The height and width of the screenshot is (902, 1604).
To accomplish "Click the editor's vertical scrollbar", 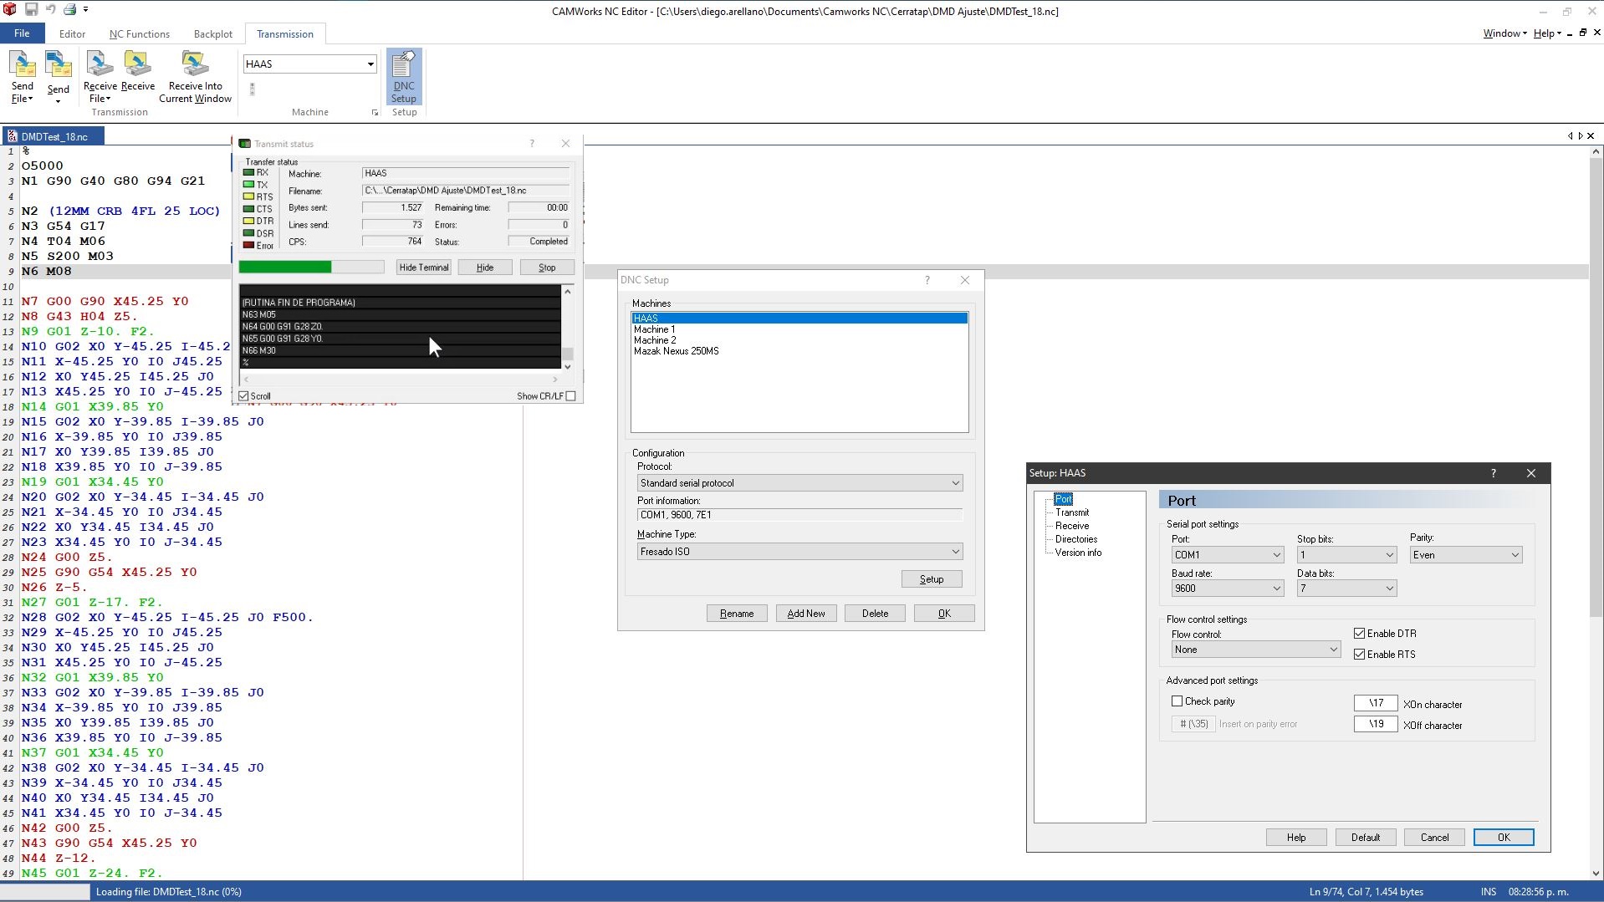I will [1596, 513].
